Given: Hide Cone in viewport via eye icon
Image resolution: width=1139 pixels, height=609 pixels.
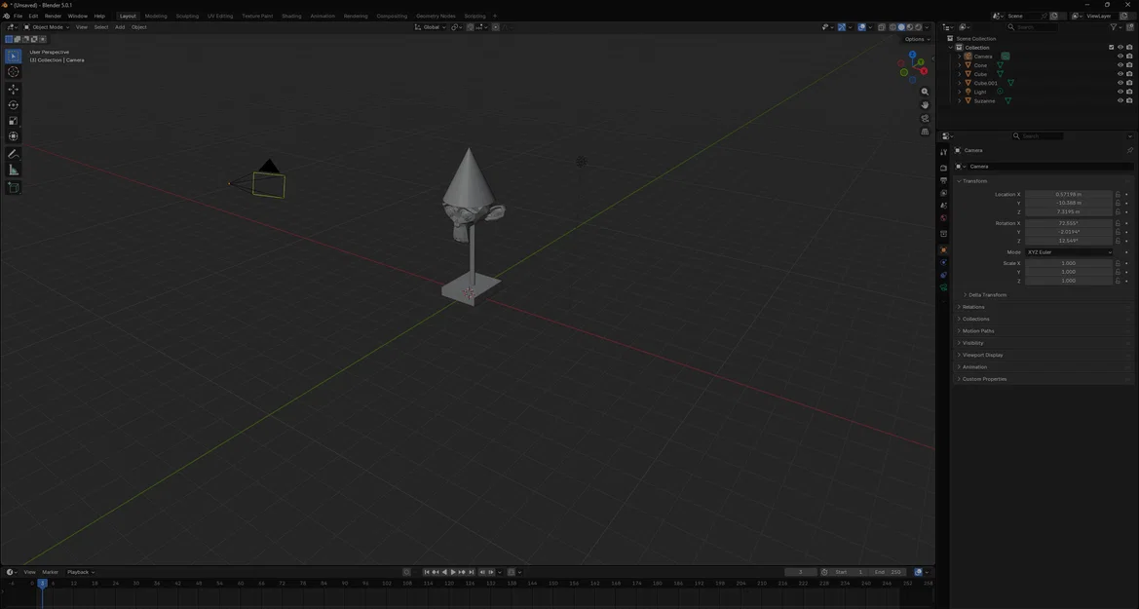Looking at the screenshot, I should [x=1120, y=64].
